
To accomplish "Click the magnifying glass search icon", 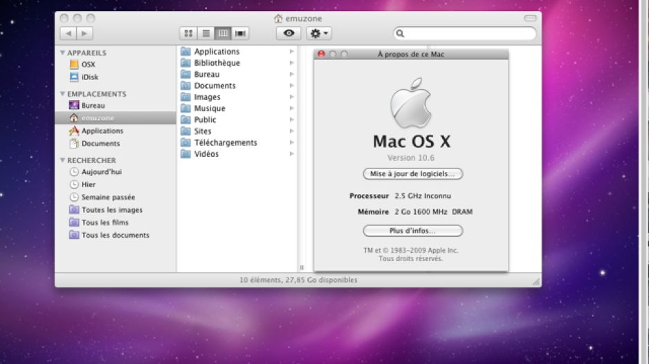I will pos(400,33).
